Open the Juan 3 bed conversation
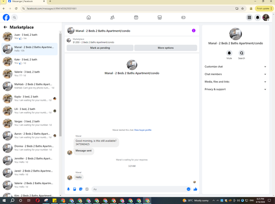 pyautogui.click(x=30, y=36)
